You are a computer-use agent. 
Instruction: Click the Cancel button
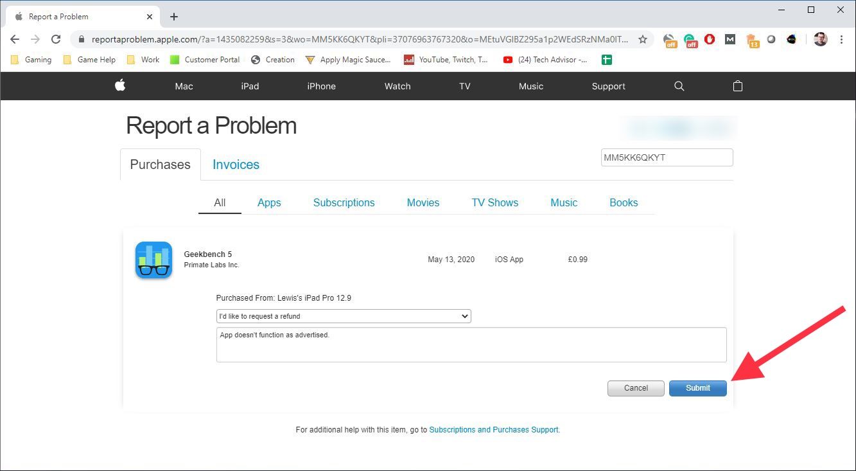click(x=636, y=388)
